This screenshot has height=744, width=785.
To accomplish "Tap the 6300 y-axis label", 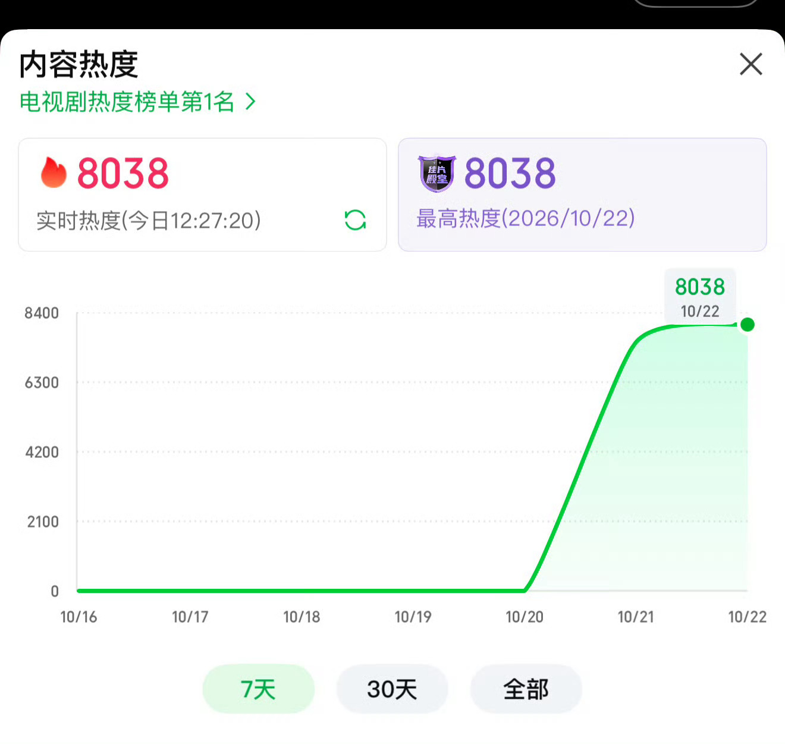I will click(x=42, y=382).
